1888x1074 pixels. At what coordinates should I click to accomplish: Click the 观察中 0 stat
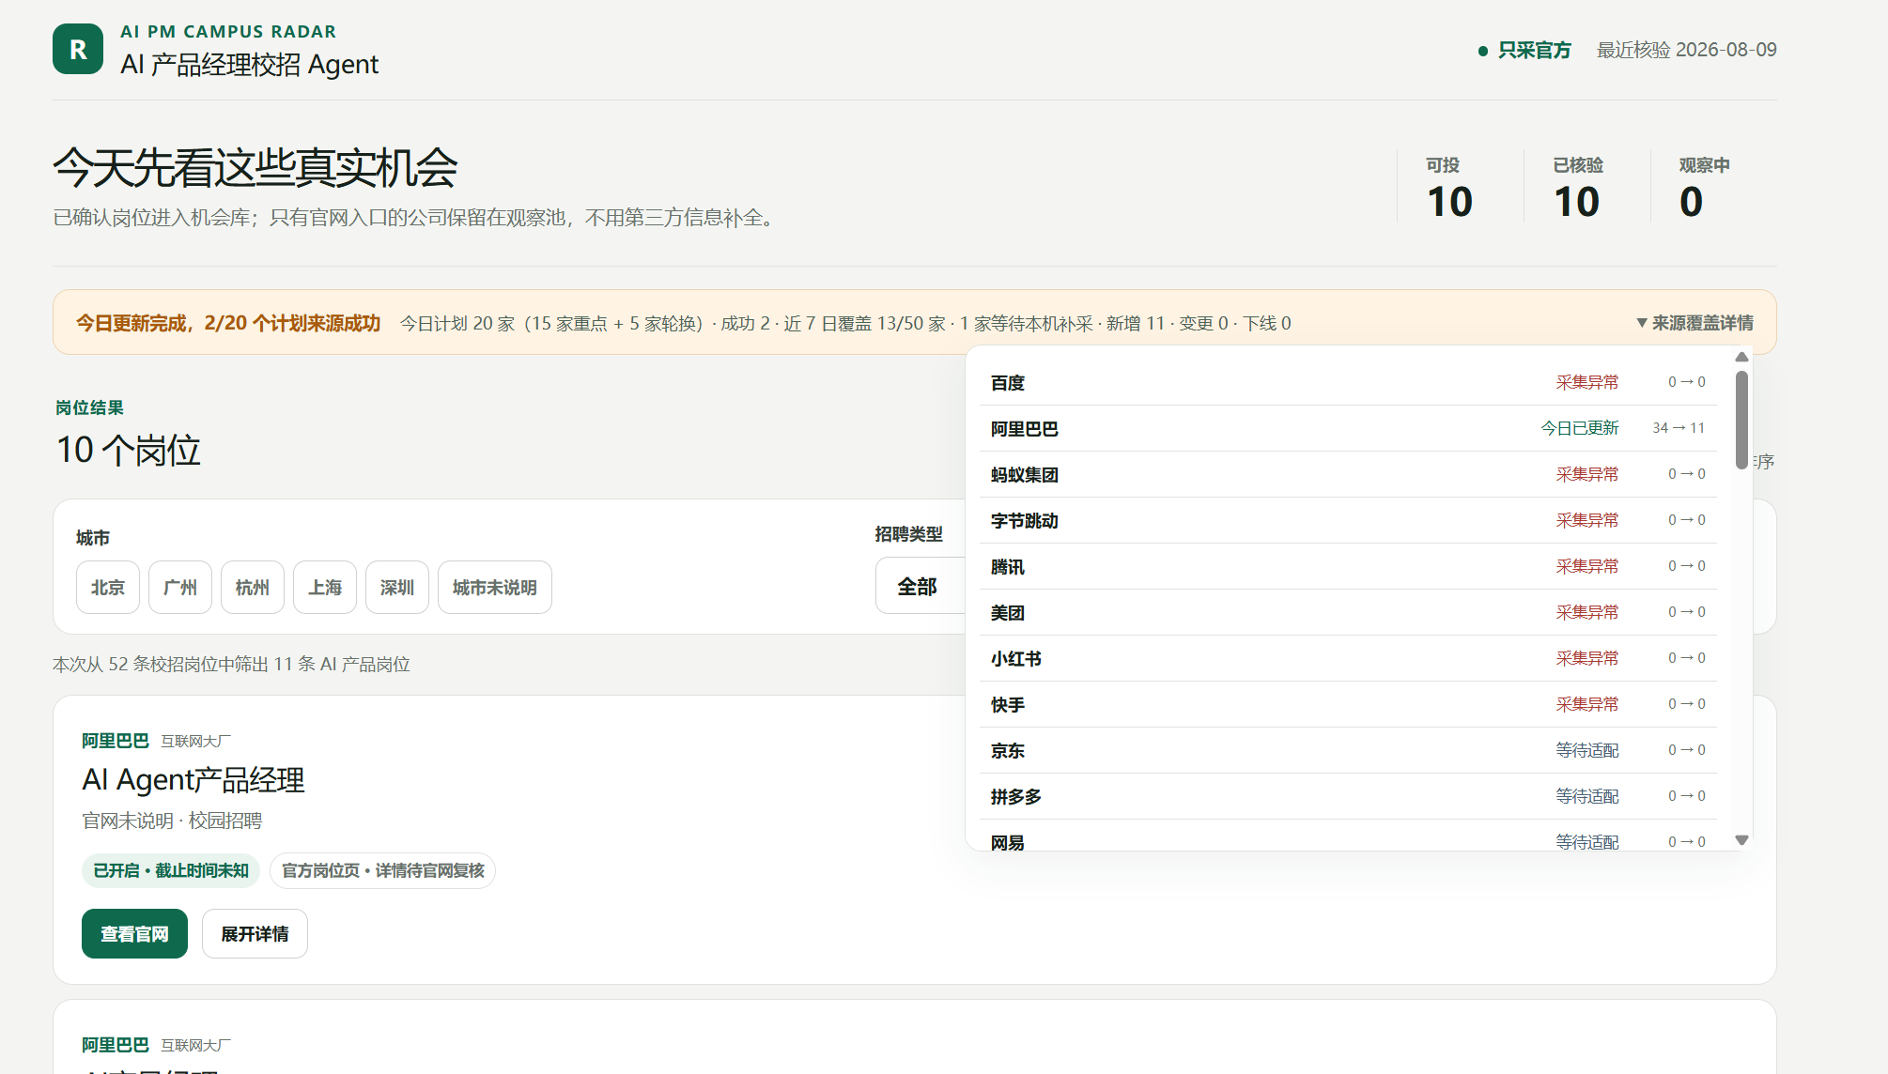coord(1705,188)
